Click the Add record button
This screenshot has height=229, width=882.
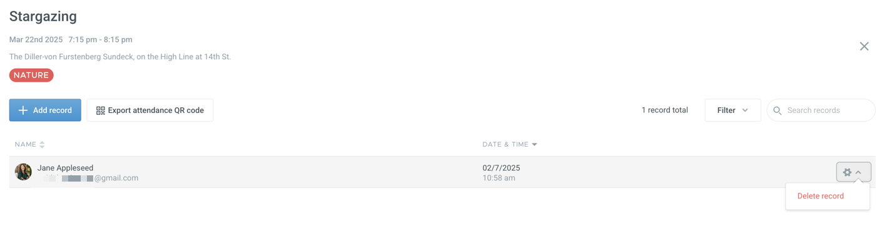45,110
